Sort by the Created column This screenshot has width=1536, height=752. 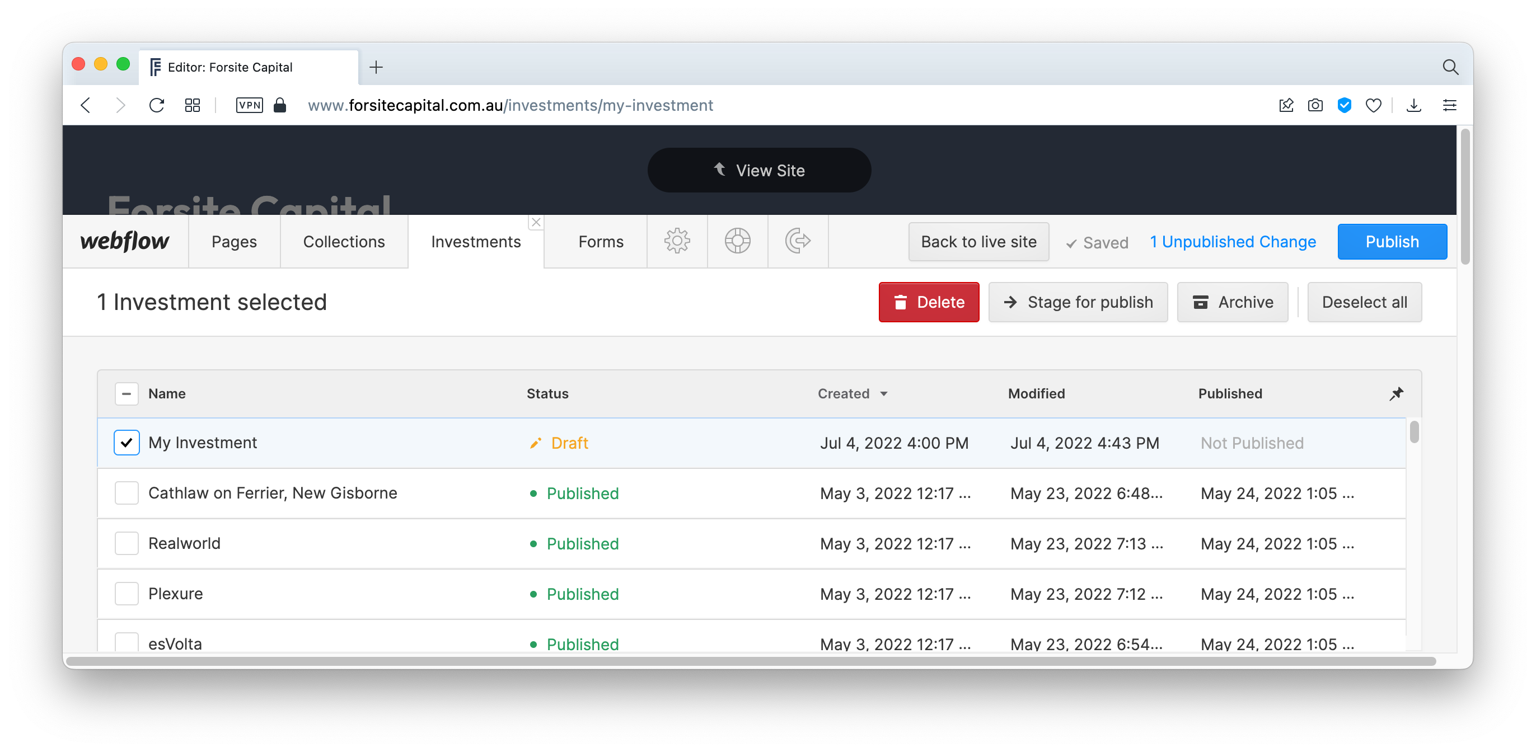coord(853,394)
